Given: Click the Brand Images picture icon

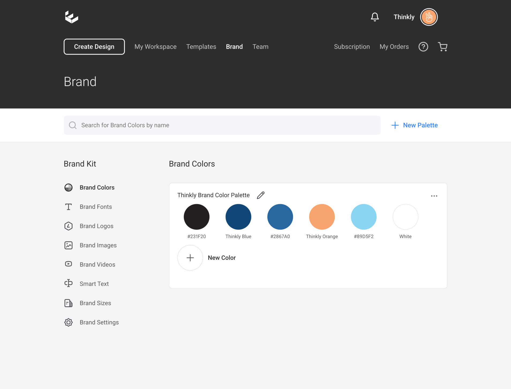Looking at the screenshot, I should pos(69,245).
